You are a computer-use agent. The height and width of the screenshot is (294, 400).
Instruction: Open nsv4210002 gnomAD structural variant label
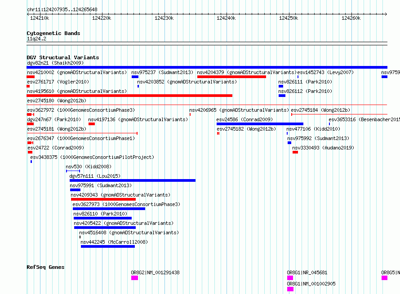coord(77,72)
